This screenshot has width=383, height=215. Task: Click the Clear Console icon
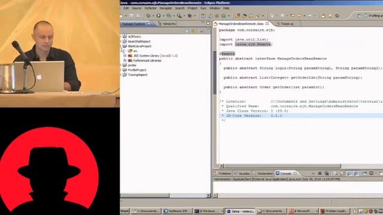pos(335,173)
